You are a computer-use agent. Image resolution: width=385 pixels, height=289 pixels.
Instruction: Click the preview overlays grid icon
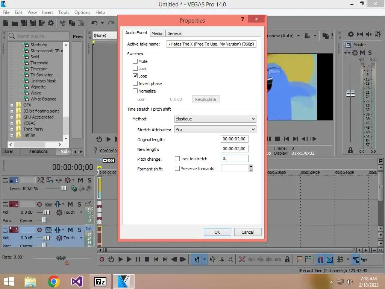tap(307, 36)
